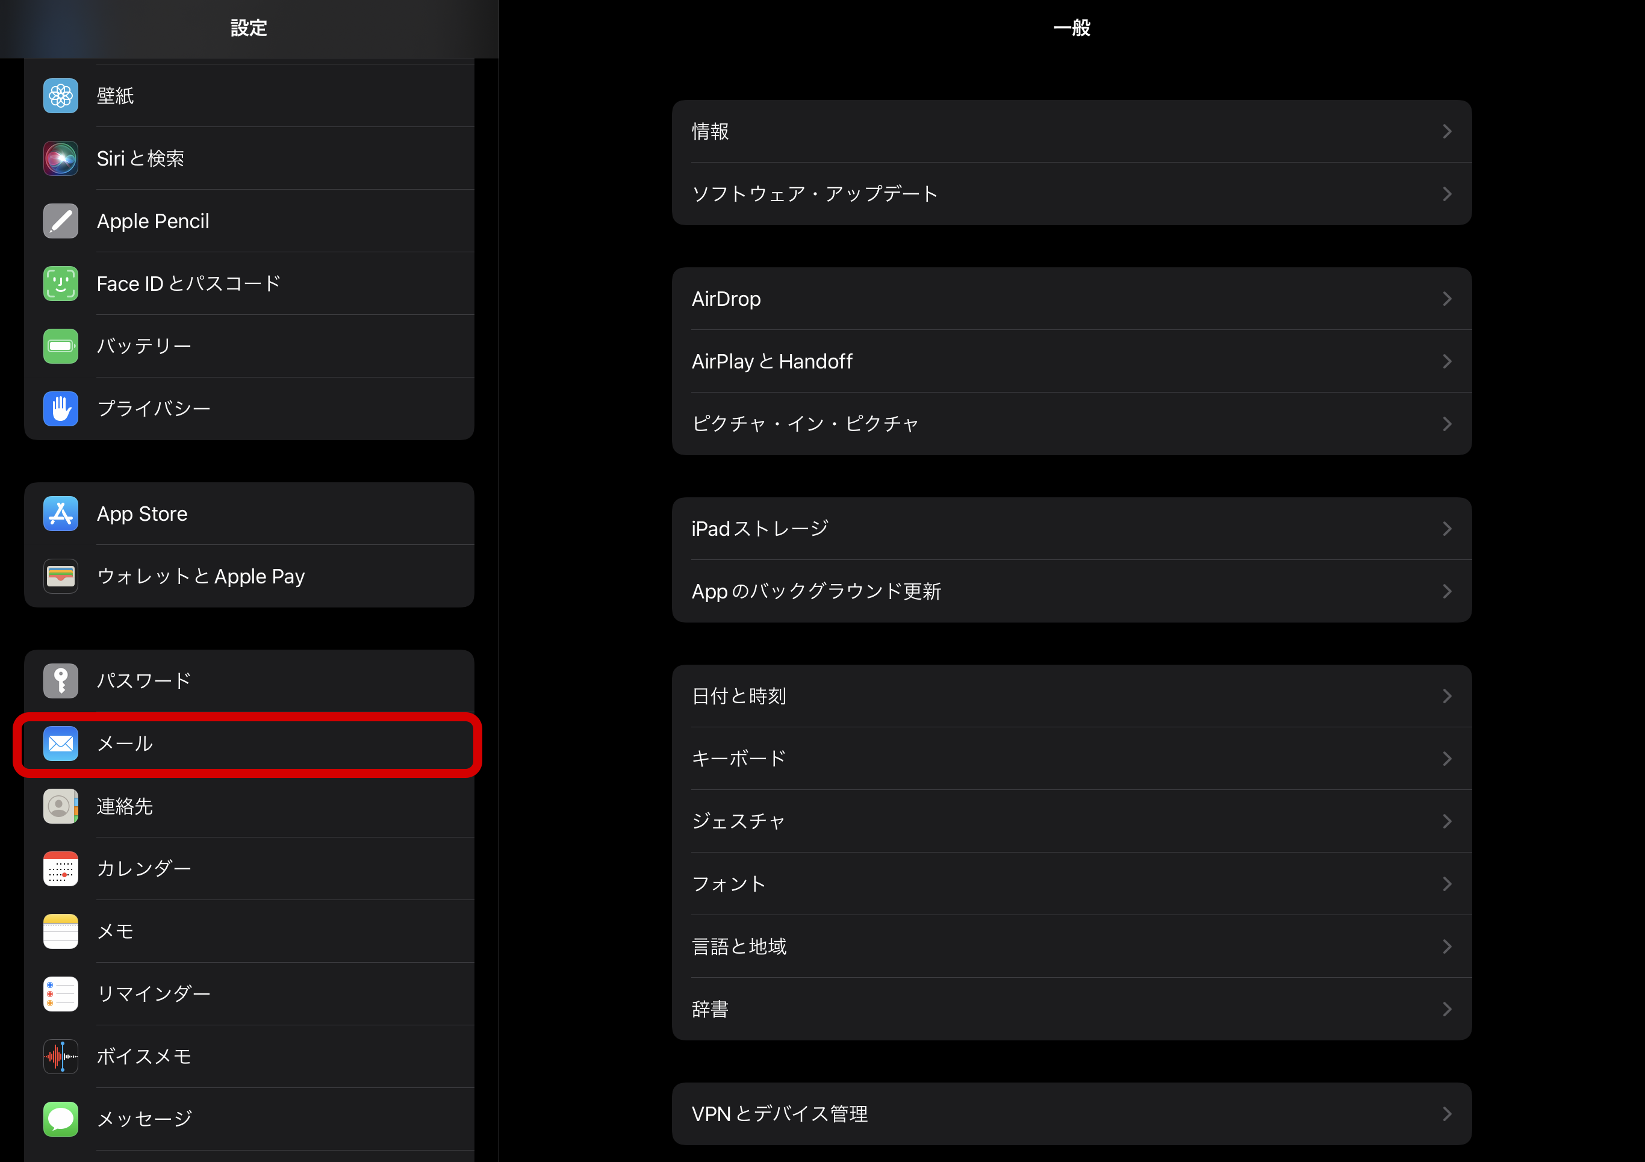The height and width of the screenshot is (1162, 1645).
Task: Expand the 情報 row chevron
Action: 1446,131
